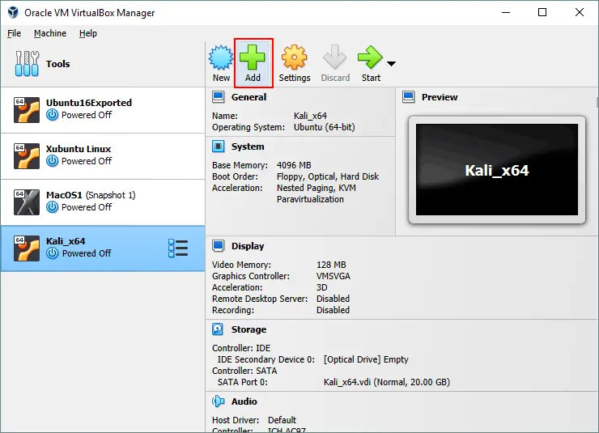Viewport: 599px width, 433px height.
Task: Open the Settings gear icon
Action: tap(294, 57)
